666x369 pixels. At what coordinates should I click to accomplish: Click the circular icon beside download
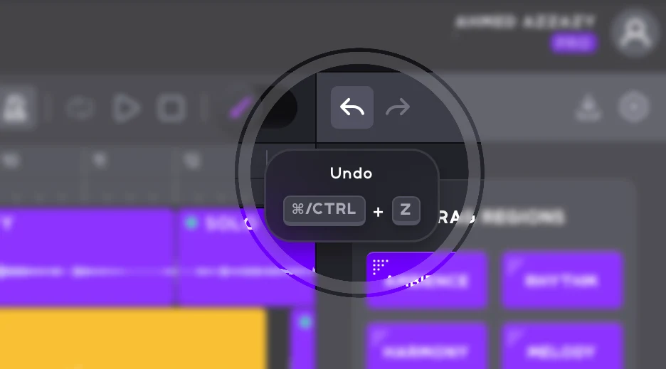[633, 107]
